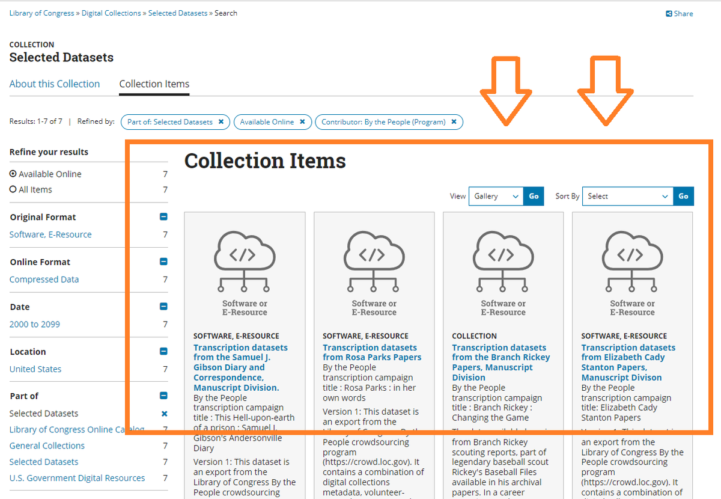Filter by Library of Congress Online Catalog
Image resolution: width=721 pixels, height=499 pixels.
pos(77,429)
